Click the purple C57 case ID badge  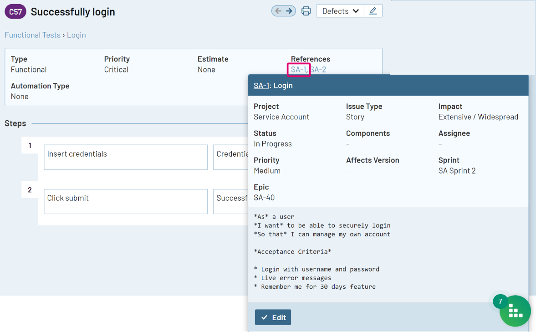pos(15,12)
